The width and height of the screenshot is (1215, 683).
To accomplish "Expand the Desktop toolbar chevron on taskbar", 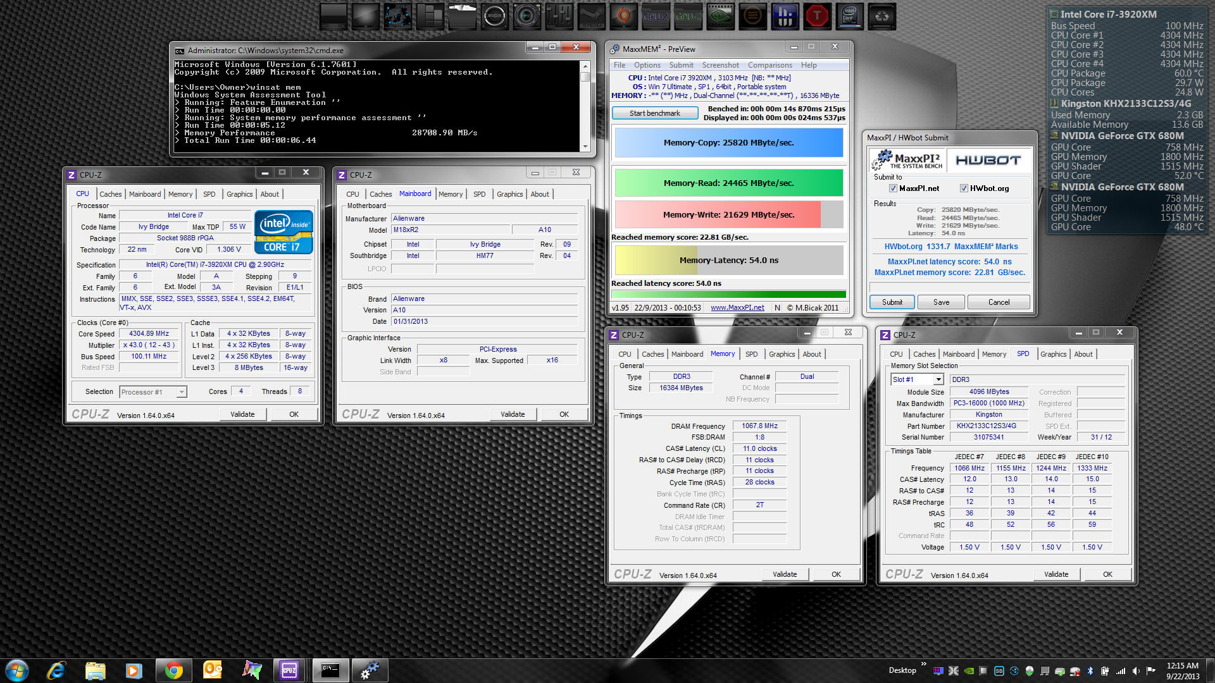I will pos(923,663).
